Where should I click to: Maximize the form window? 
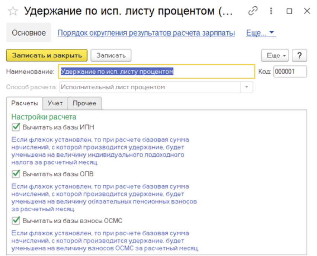tap(289, 11)
